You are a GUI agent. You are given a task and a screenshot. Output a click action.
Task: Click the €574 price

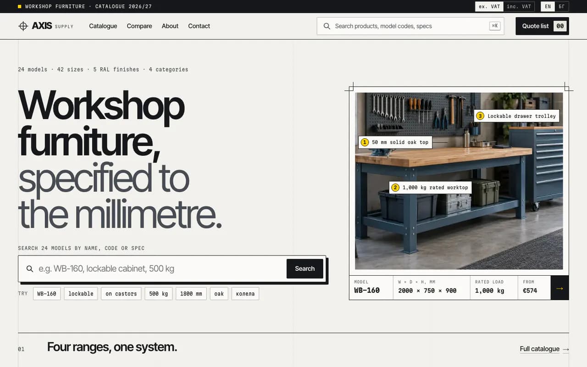coord(530,290)
